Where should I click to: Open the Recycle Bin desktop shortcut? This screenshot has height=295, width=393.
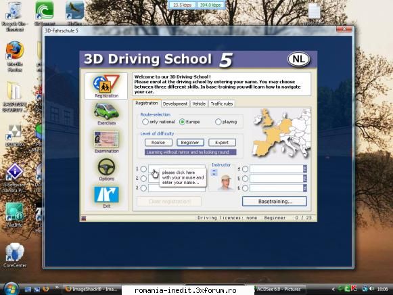click(x=14, y=16)
